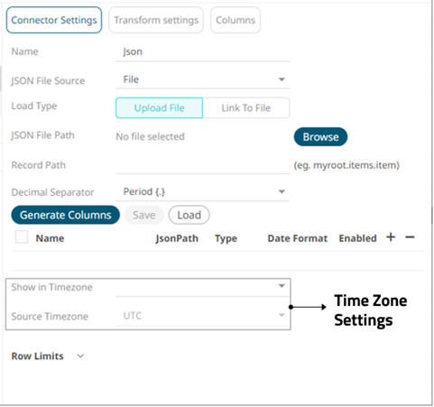Click the Load button
The image size is (434, 407).
pos(189,215)
